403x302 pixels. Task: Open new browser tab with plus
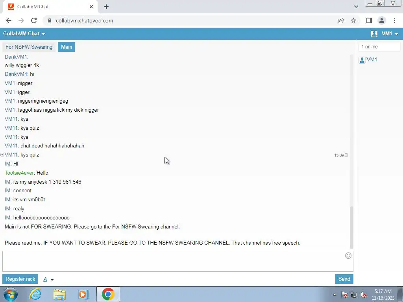[x=106, y=7]
